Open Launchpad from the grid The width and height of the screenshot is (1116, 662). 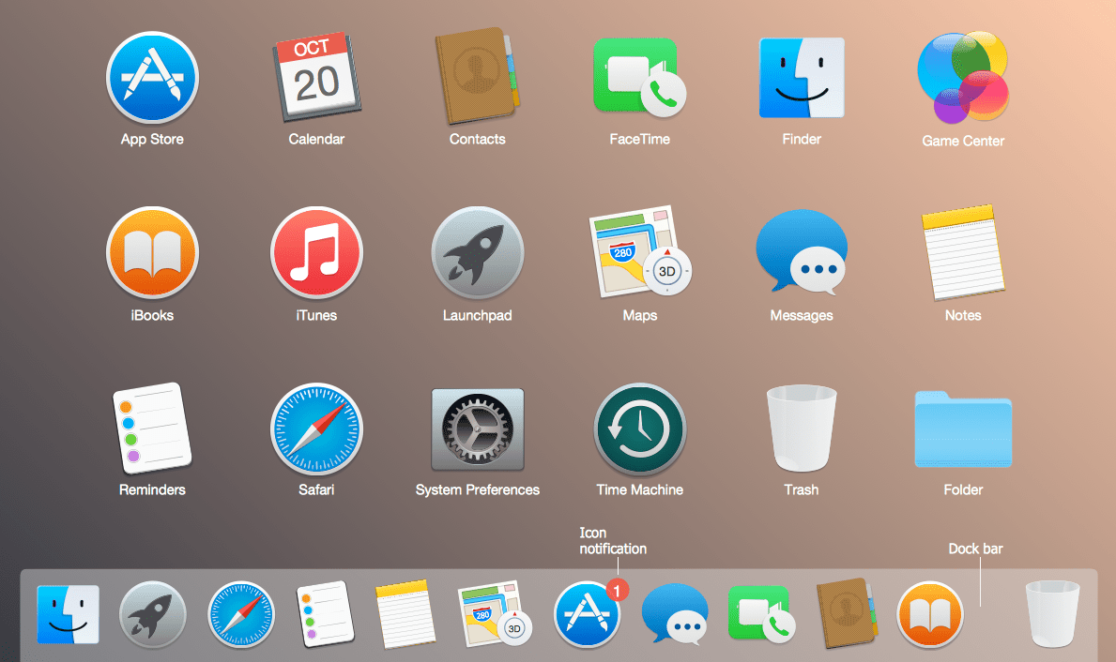[477, 252]
